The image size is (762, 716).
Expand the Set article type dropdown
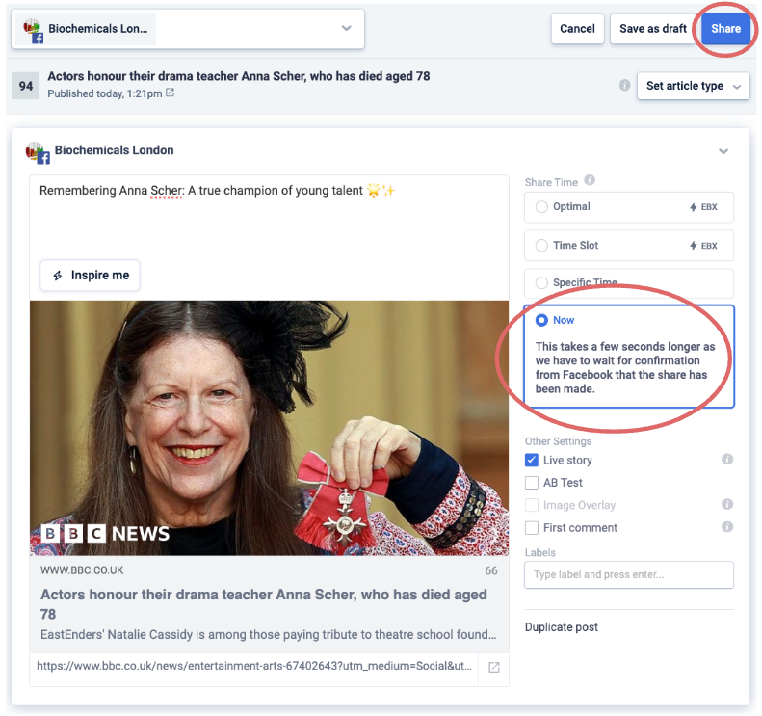point(693,86)
